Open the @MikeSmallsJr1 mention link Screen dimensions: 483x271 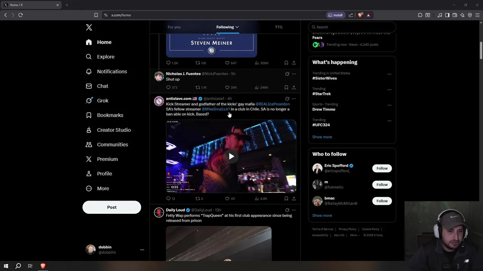pos(216,109)
